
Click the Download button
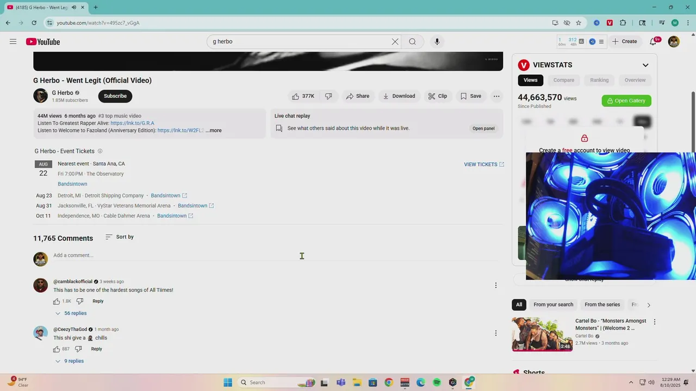click(x=399, y=96)
